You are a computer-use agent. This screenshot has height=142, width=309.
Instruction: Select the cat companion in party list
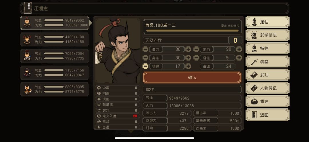(x=55, y=89)
